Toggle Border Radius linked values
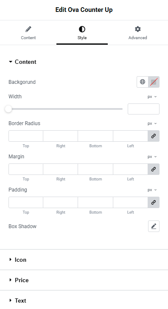The height and width of the screenshot is (309, 168). point(154,136)
